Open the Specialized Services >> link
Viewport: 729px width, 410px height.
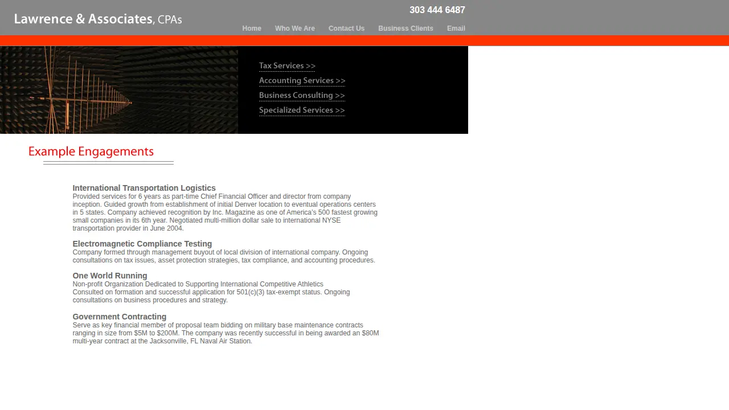click(302, 110)
